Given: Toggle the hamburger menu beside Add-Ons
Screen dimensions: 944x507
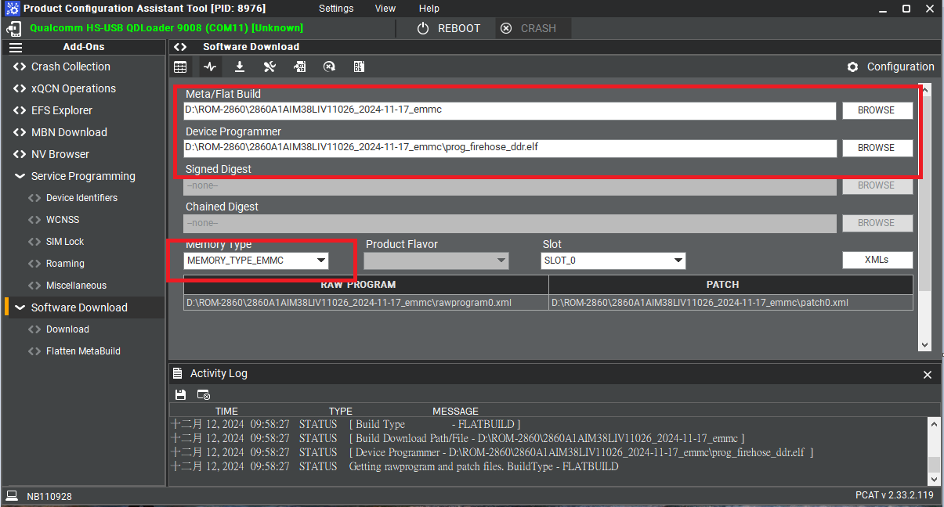Looking at the screenshot, I should click(x=16, y=47).
